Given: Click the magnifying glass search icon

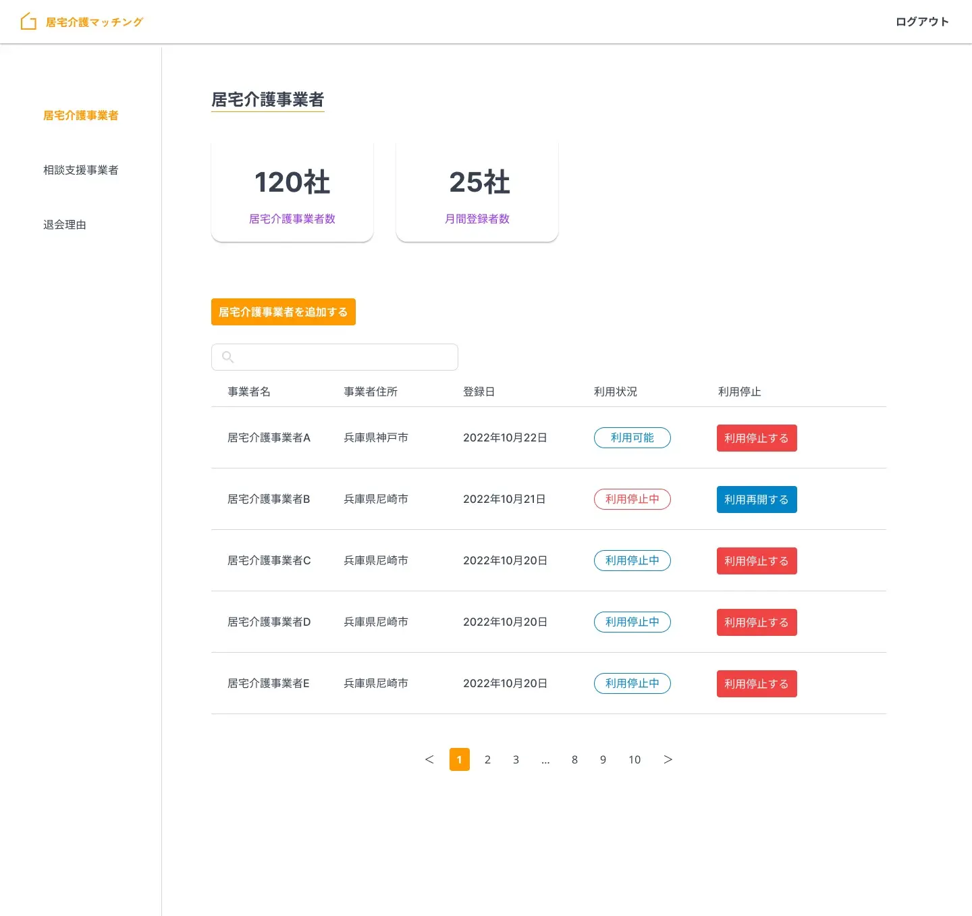Looking at the screenshot, I should click(228, 357).
